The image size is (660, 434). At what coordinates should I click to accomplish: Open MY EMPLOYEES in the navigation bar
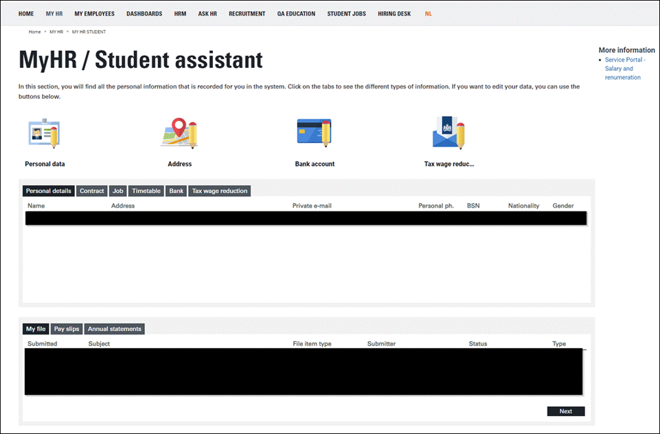coord(94,14)
